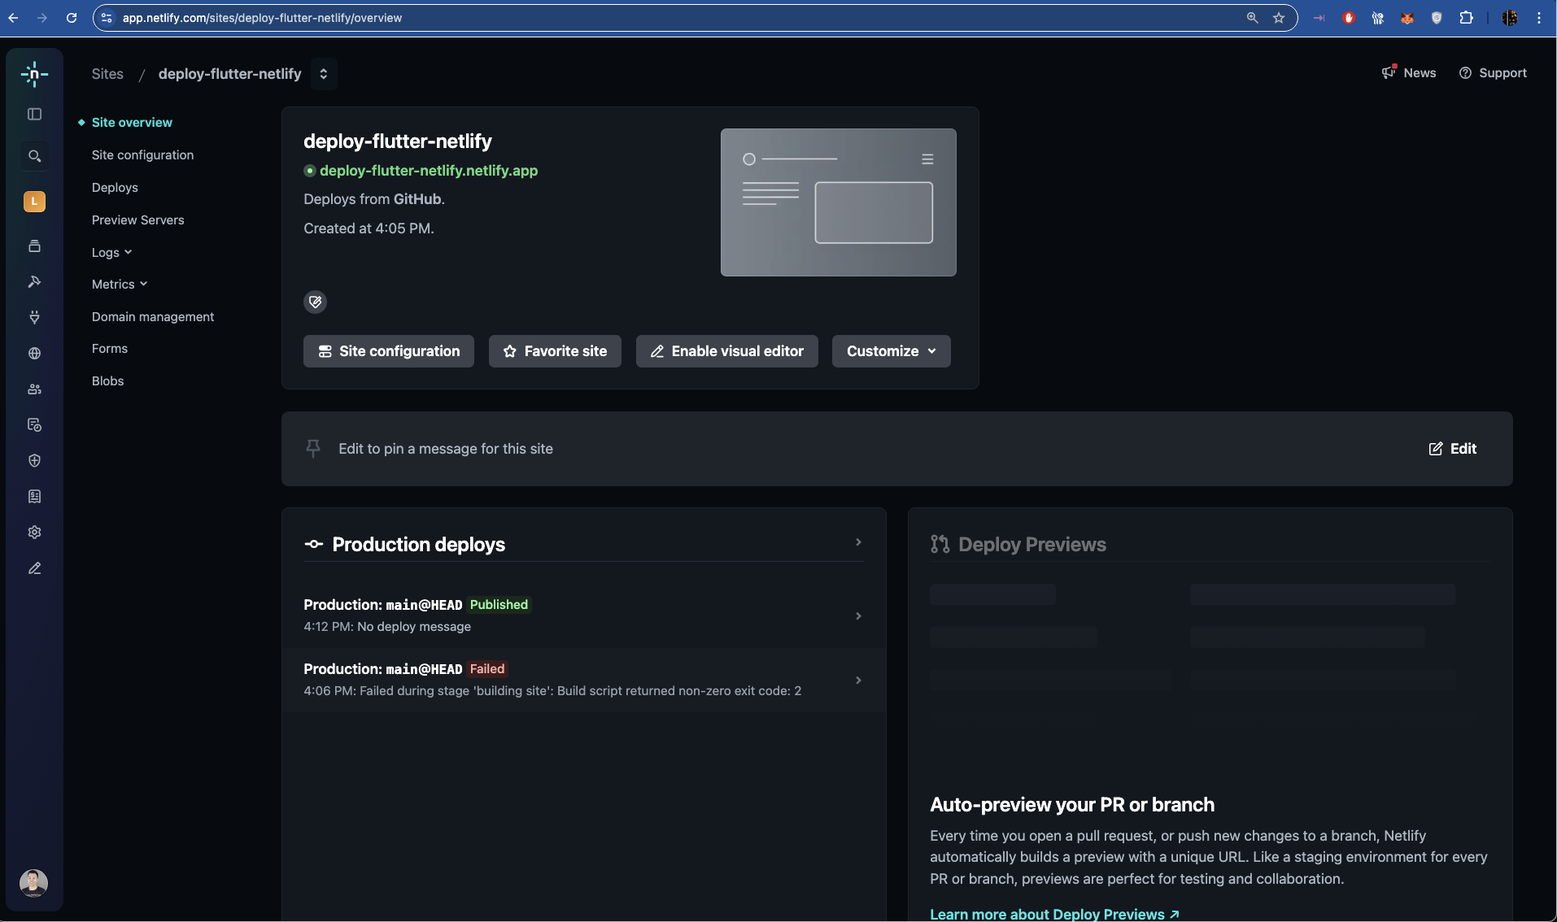Image resolution: width=1557 pixels, height=922 pixels.
Task: Open Domain management in side menu
Action: pyautogui.click(x=153, y=317)
